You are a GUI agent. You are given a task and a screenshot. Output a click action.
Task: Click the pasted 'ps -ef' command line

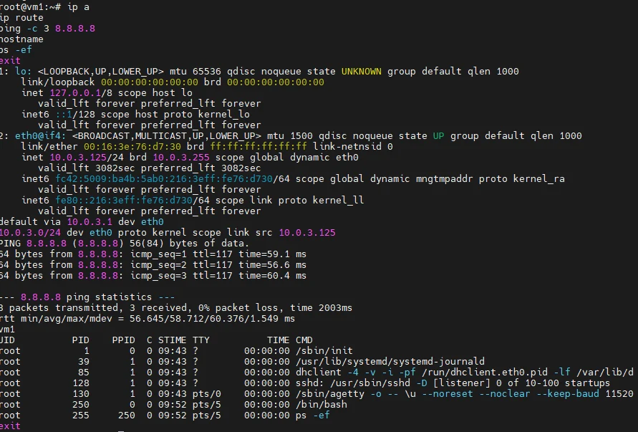tap(16, 50)
